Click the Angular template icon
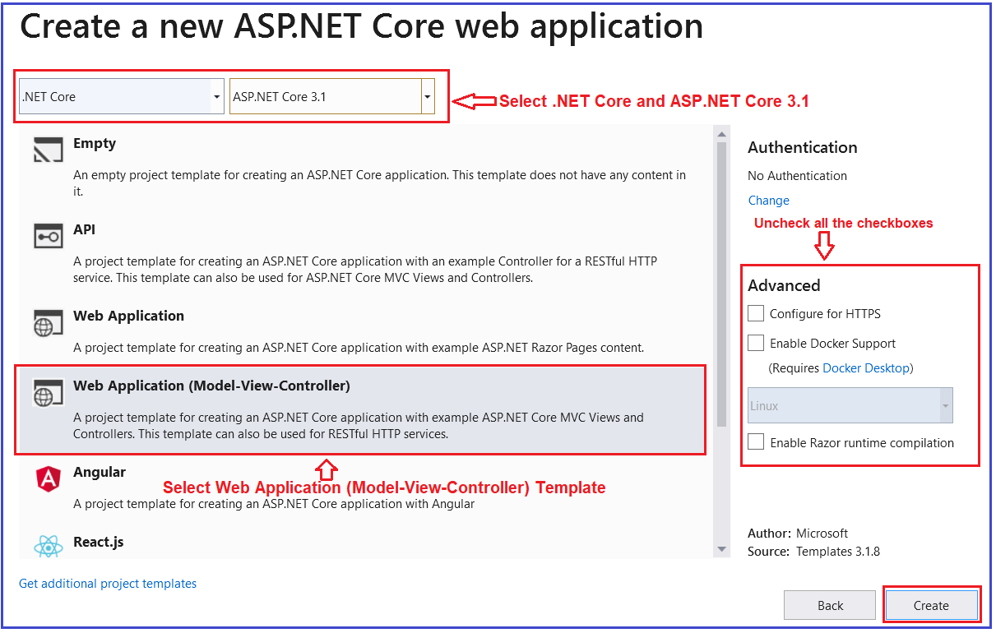 click(48, 478)
